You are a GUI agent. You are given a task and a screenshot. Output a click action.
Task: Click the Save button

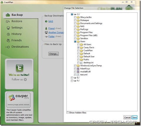135,118
